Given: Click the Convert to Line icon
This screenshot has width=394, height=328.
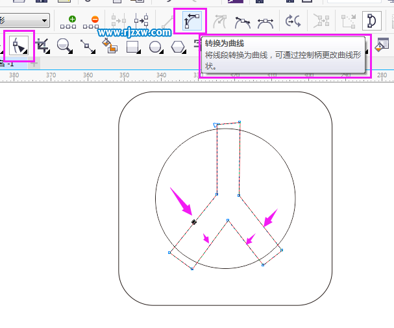Looking at the screenshot, I should [x=167, y=22].
